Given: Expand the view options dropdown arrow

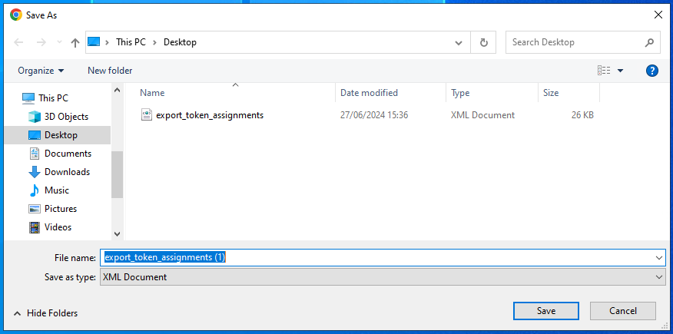Looking at the screenshot, I should click(621, 71).
